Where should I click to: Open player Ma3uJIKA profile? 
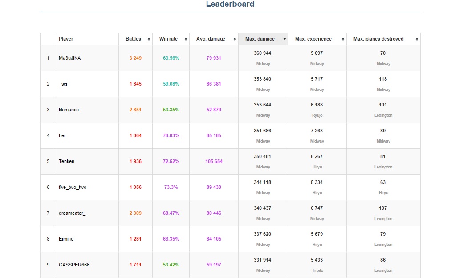tap(70, 58)
